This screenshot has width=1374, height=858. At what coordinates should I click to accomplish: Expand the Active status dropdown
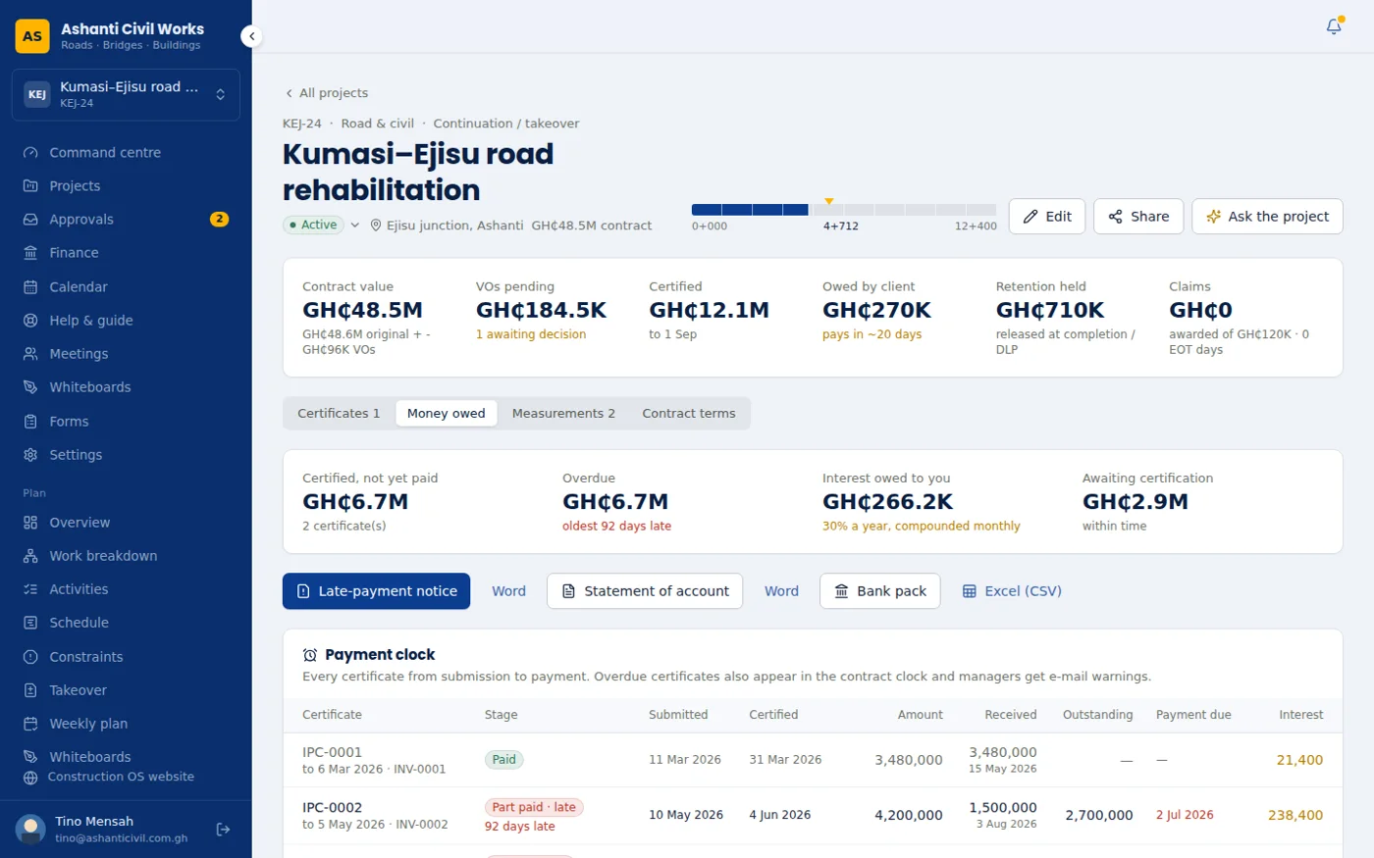(322, 225)
